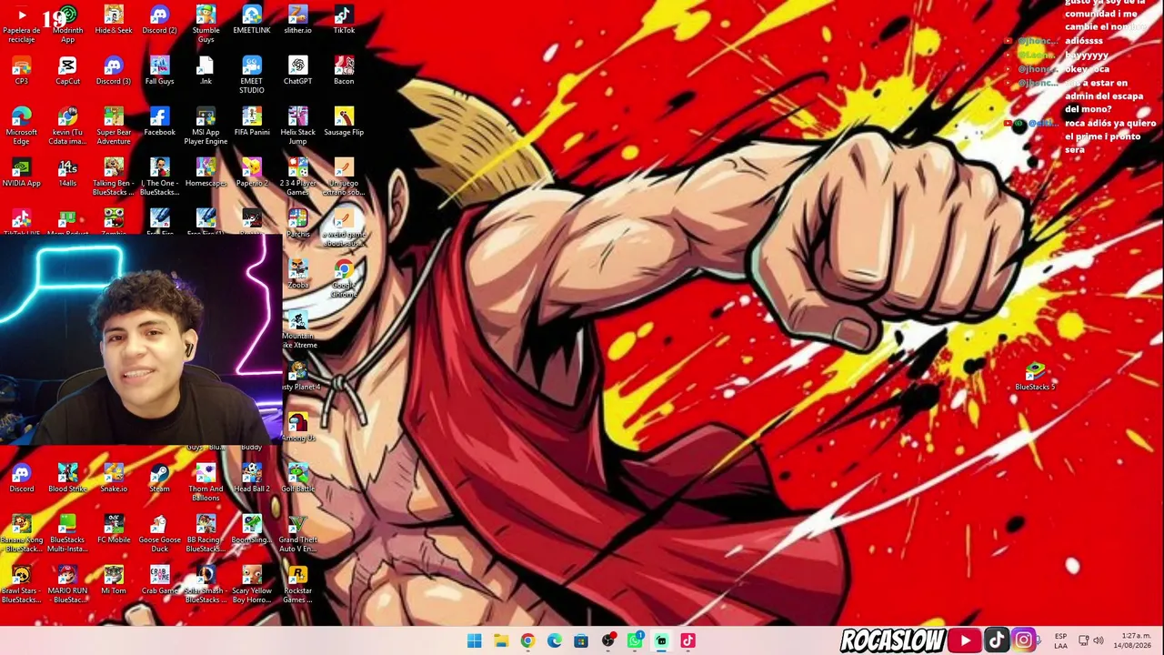Open Microsoft Store from the taskbar
The image size is (1164, 655).
[581, 641]
